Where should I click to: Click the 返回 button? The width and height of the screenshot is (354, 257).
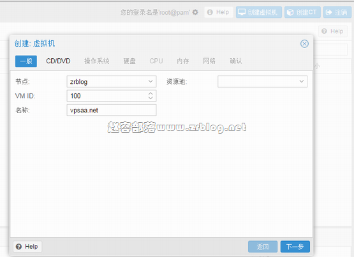pyautogui.click(x=263, y=246)
